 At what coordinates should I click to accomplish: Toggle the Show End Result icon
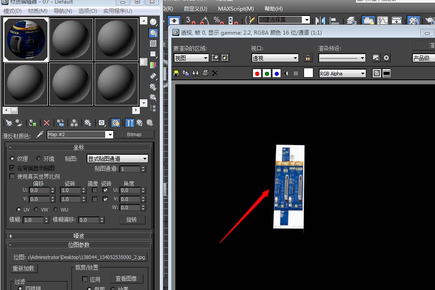coord(130,123)
